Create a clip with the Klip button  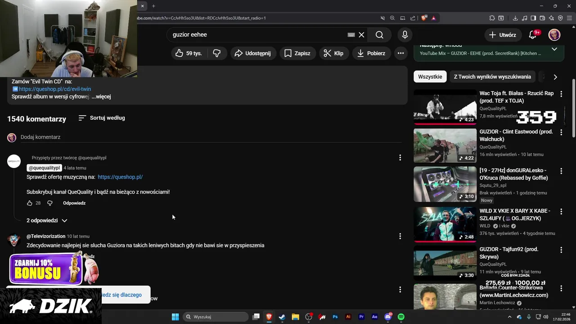pyautogui.click(x=333, y=53)
